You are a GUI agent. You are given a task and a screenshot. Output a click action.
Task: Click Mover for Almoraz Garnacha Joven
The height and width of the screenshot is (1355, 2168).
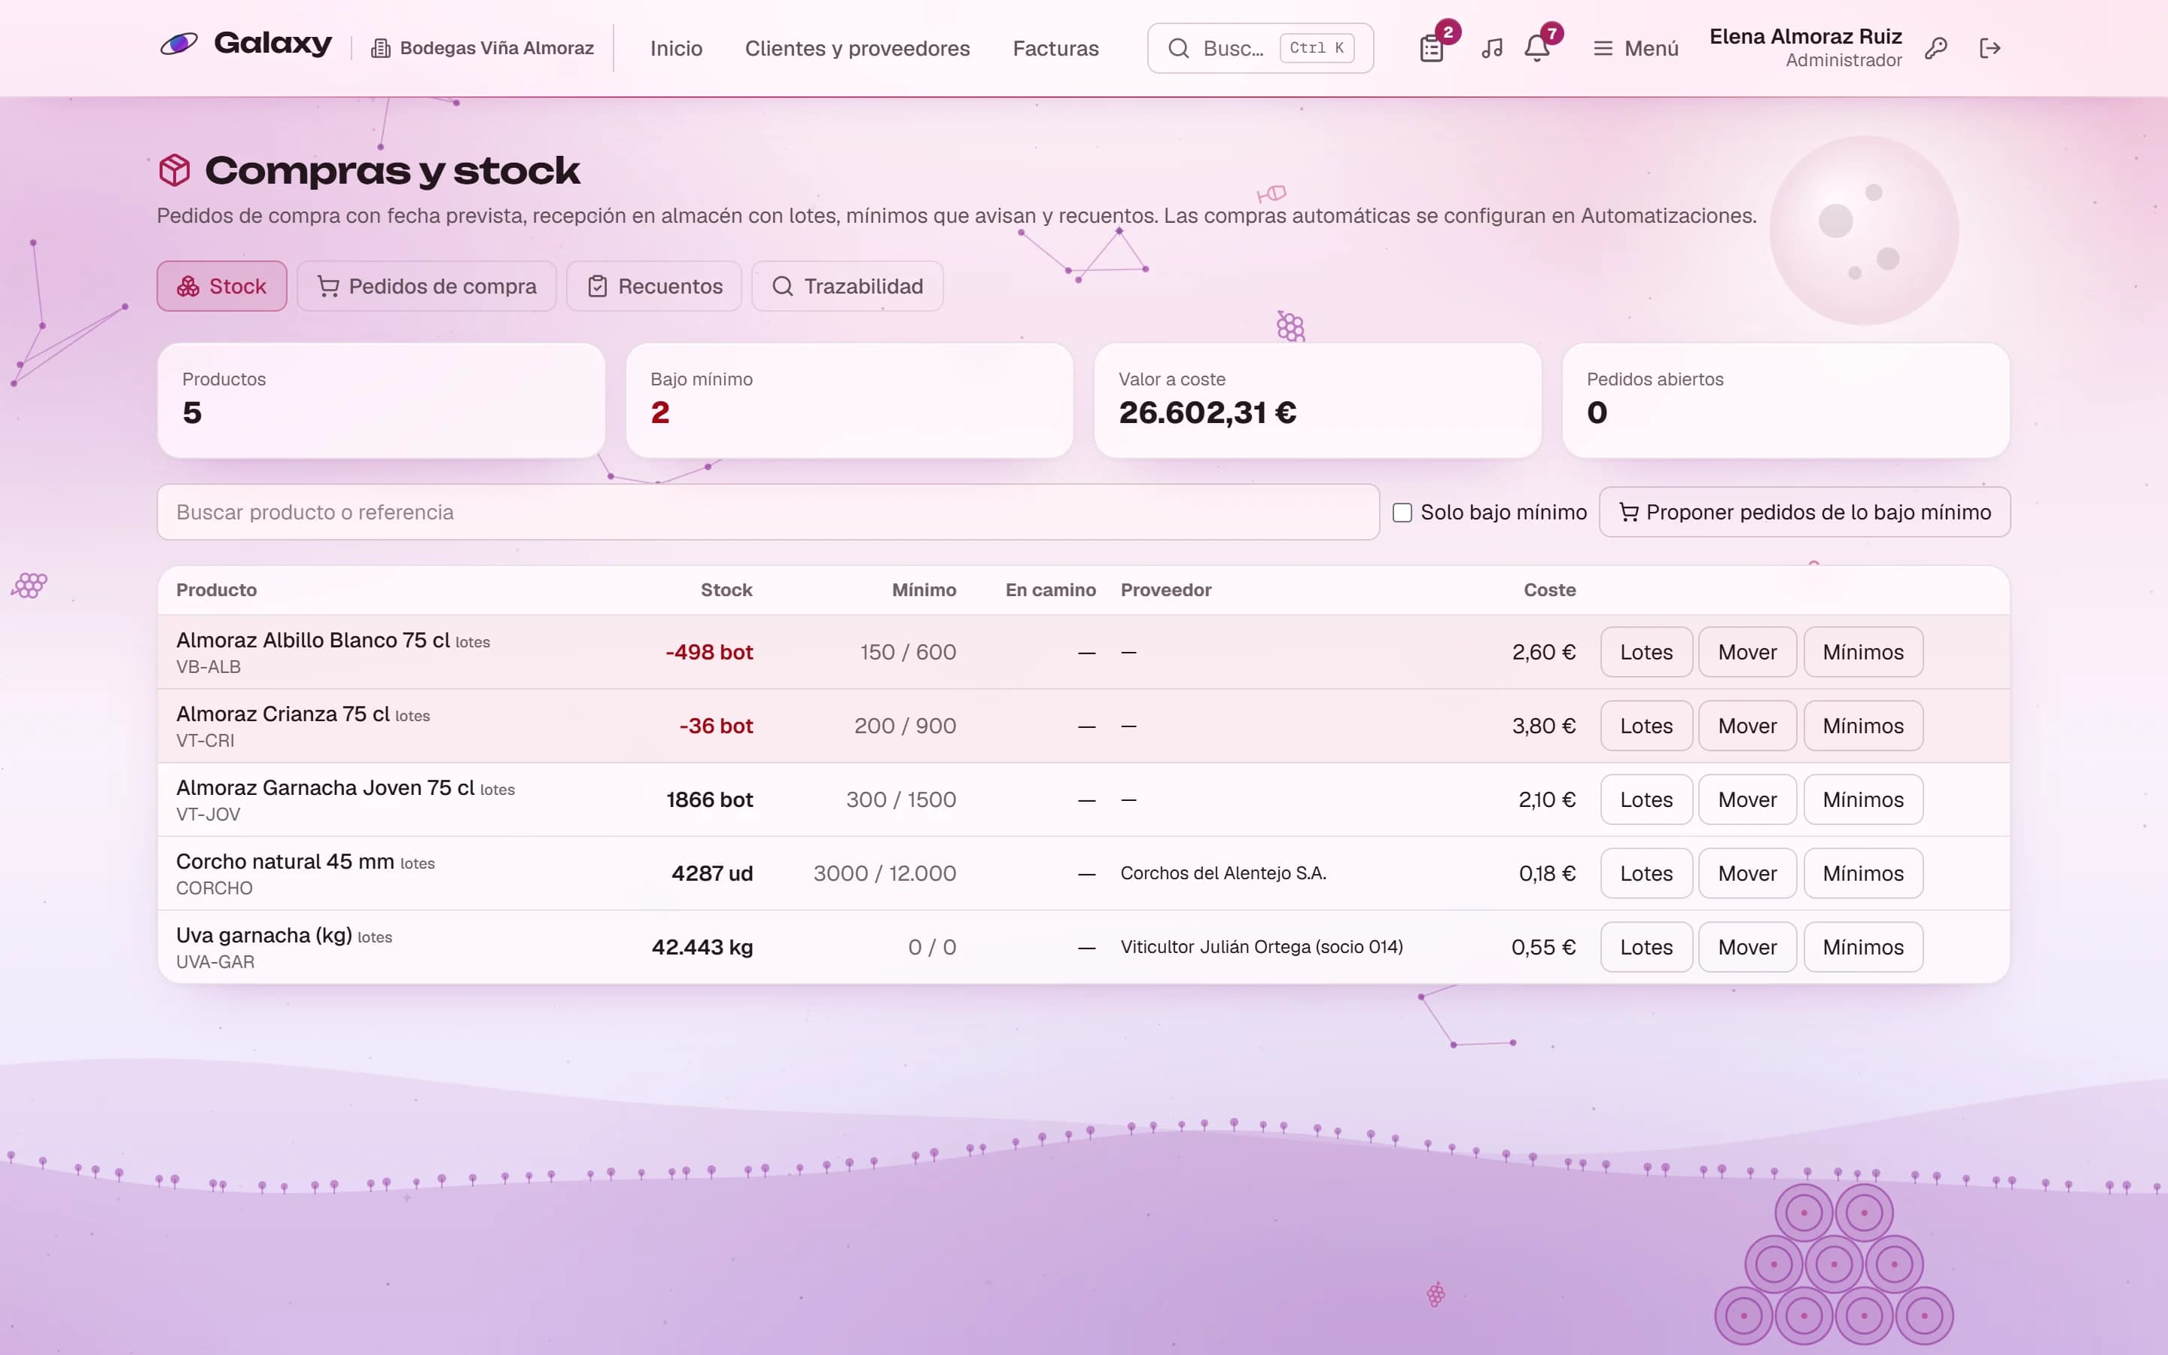1747,799
